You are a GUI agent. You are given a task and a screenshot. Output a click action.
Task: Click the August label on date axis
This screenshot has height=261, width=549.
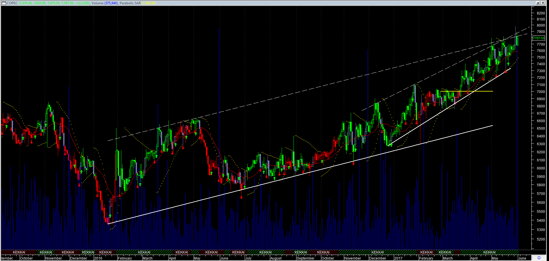pyautogui.click(x=276, y=258)
